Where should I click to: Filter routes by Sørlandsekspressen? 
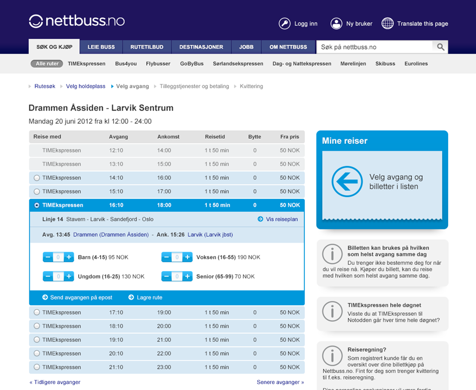coord(238,64)
